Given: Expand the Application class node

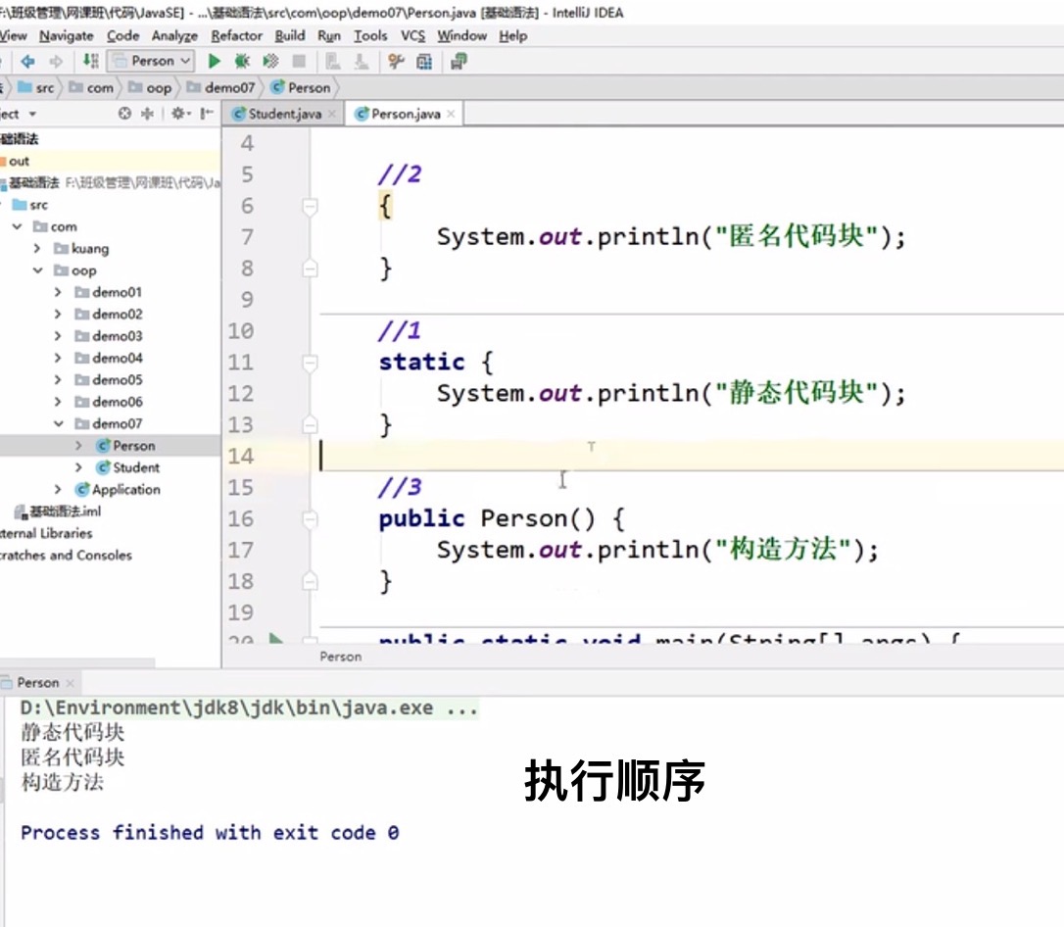Looking at the screenshot, I should (58, 489).
